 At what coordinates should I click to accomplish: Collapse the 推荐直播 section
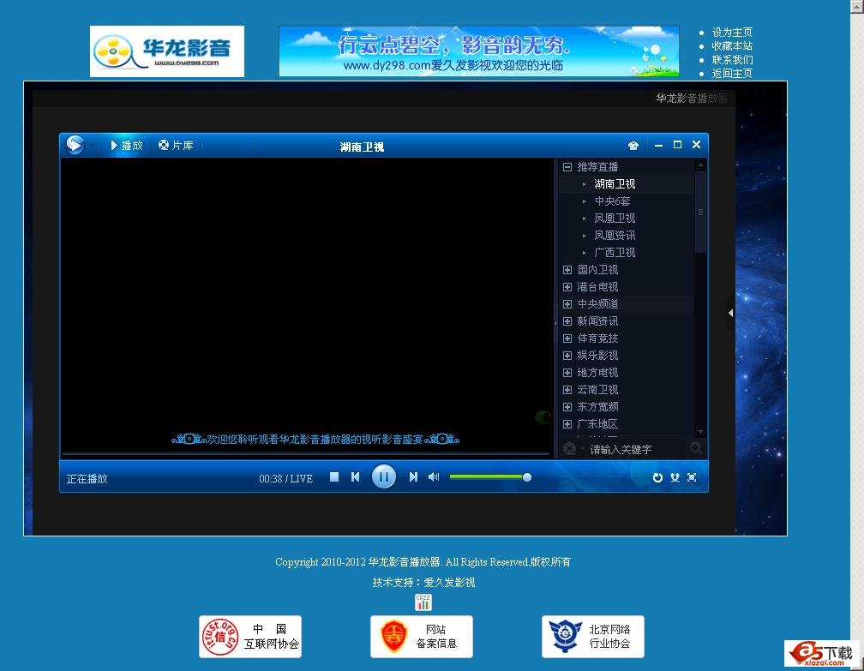(567, 166)
